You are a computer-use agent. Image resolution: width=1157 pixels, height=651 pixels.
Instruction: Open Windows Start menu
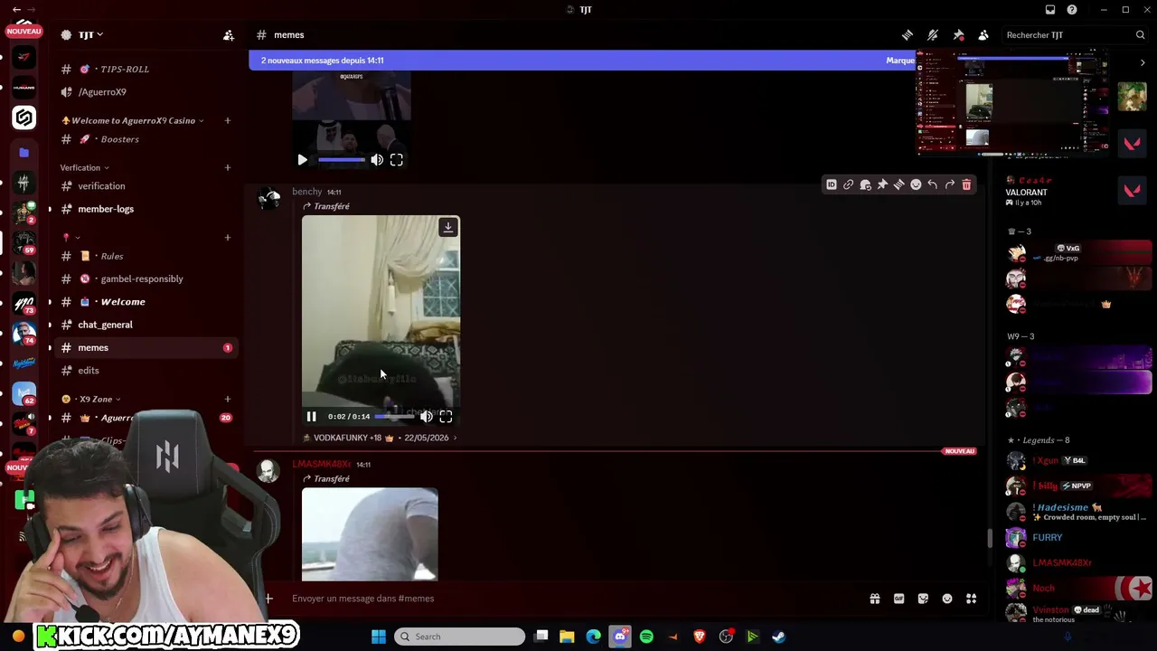click(x=379, y=637)
